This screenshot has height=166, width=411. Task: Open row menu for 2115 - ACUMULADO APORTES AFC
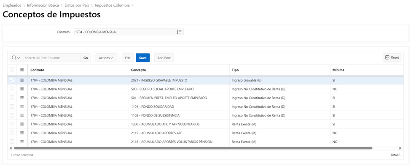click(22, 133)
